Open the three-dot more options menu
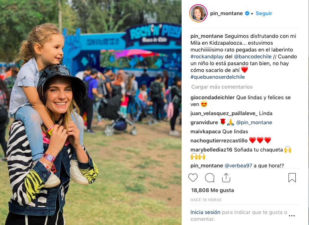Viewport: 309px width, 225px height. coord(292,216)
